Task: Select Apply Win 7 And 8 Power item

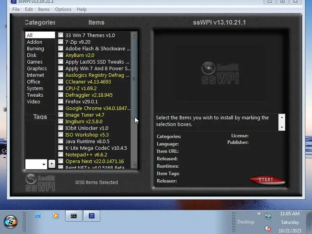Action: click(98, 68)
